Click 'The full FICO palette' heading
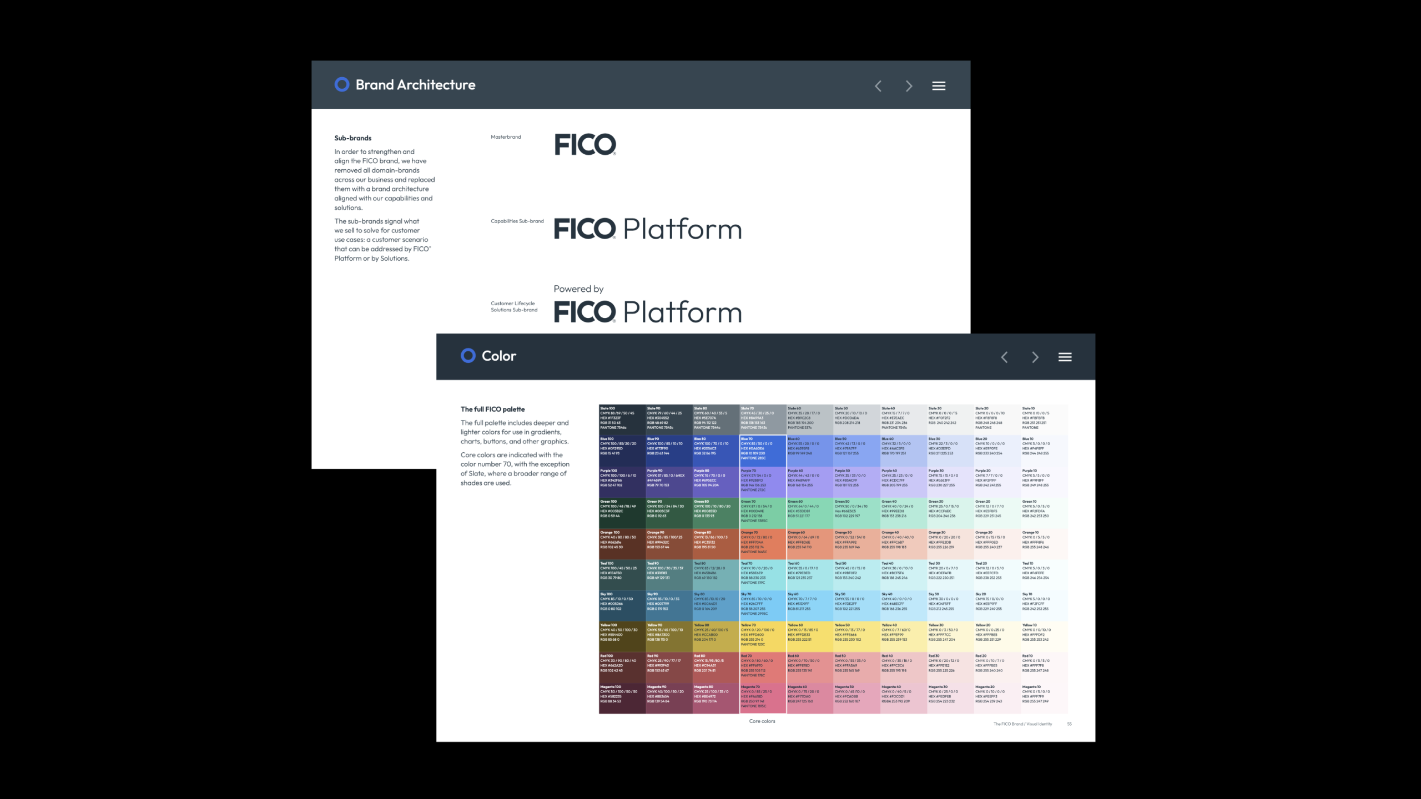 [x=492, y=409]
